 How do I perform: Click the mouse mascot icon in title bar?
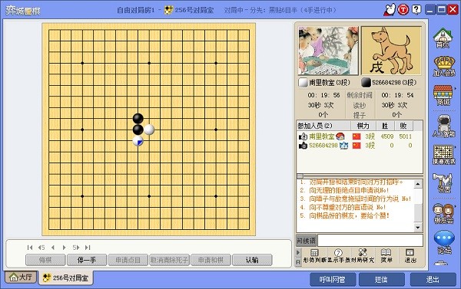click(x=390, y=10)
